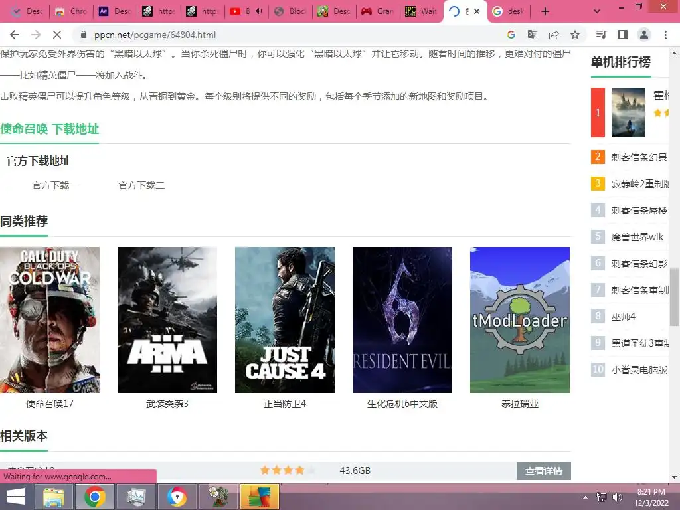This screenshot has width=680, height=510.
Task: Open rank 10 小眷灵电脑版 entry
Action: coord(639,369)
